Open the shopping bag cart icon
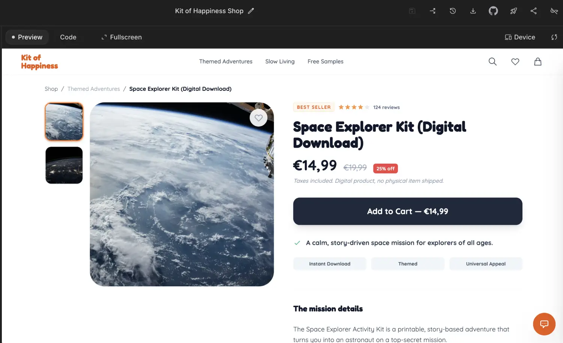Viewport: 563px width, 343px height. [538, 62]
